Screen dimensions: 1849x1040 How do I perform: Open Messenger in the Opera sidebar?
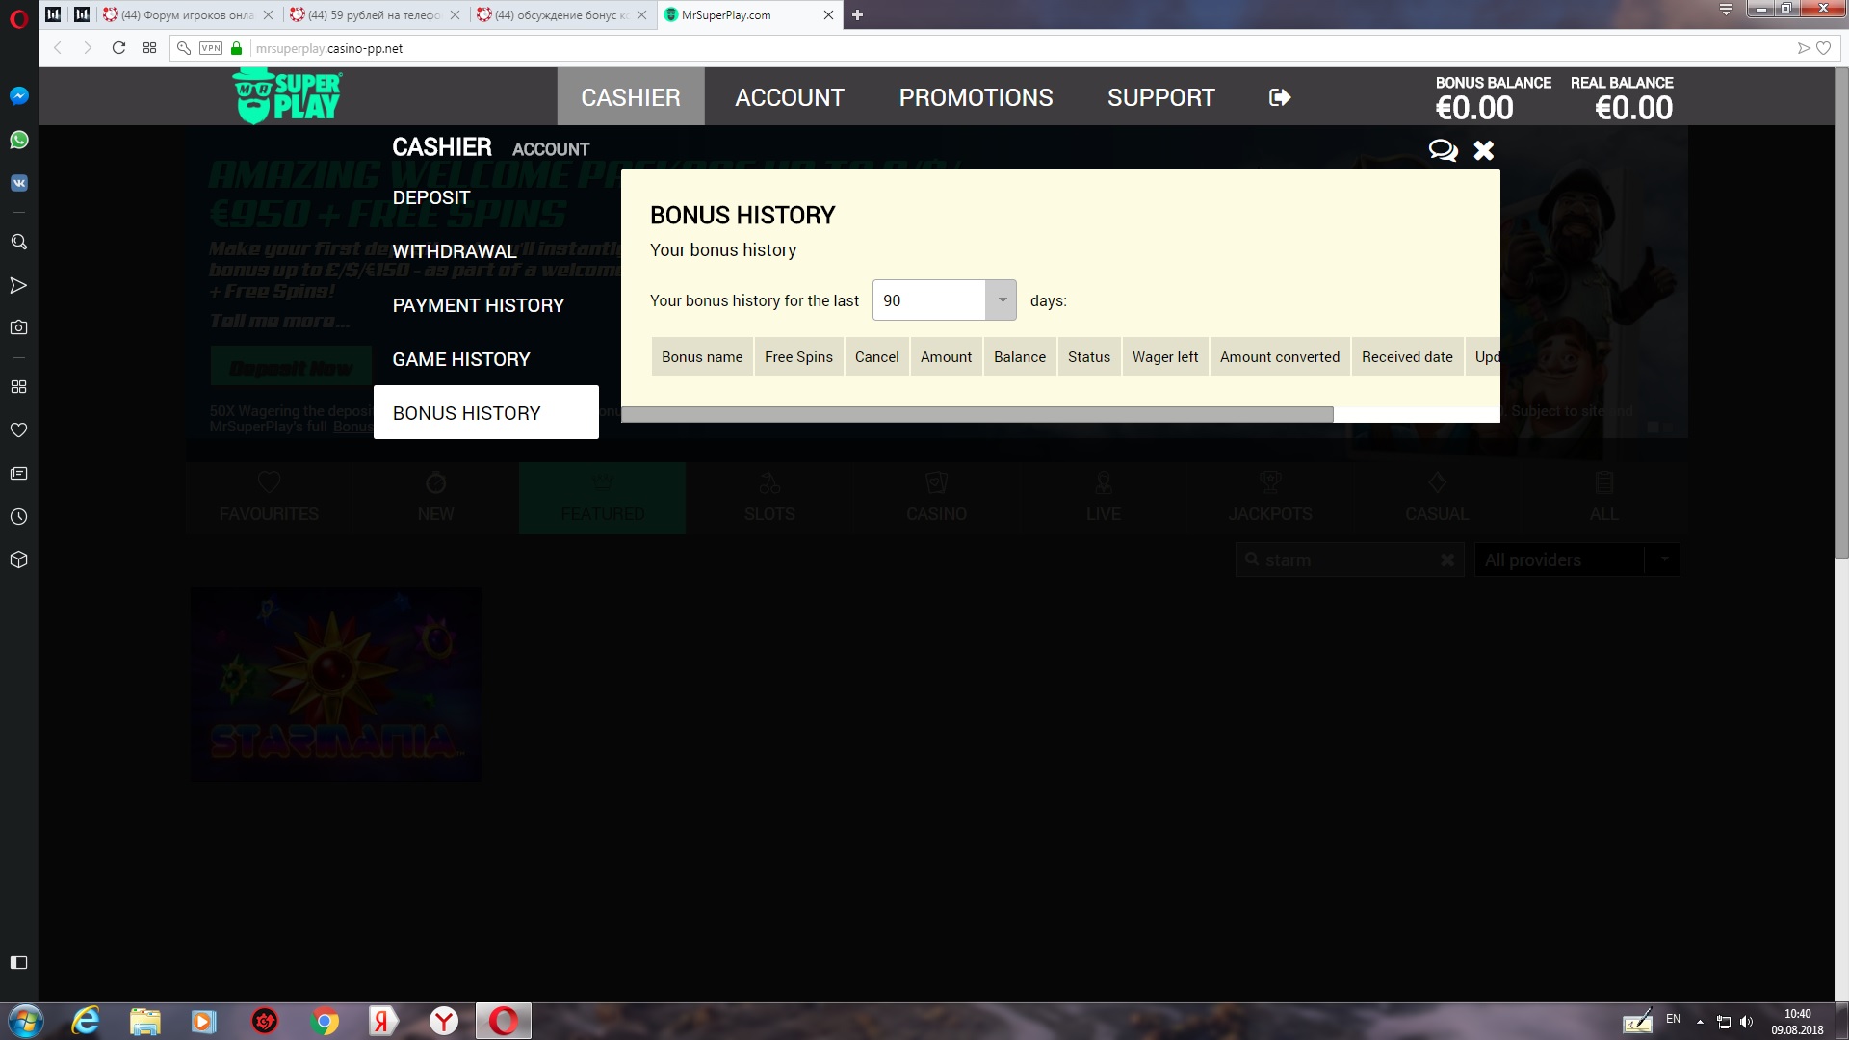point(18,96)
